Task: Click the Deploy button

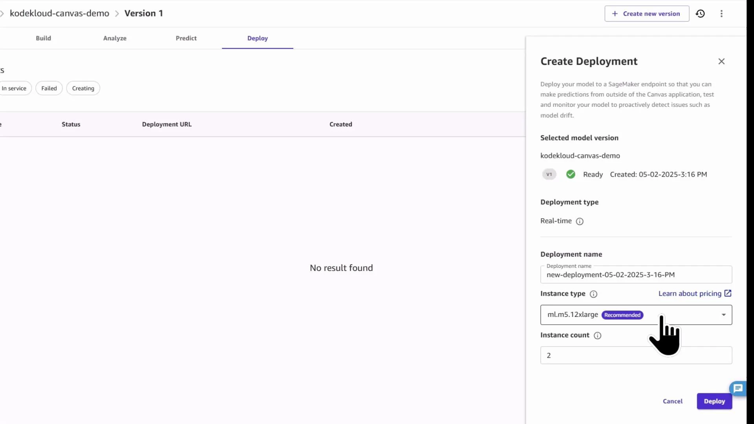Action: coord(714,401)
